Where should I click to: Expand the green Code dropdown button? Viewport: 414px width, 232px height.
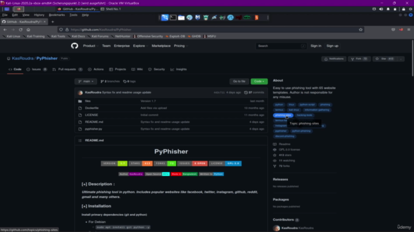click(259, 82)
